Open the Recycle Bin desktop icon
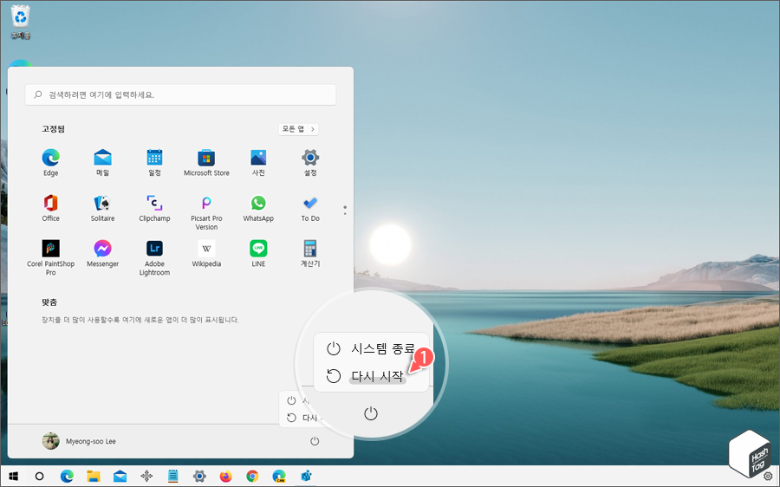This screenshot has width=780, height=487. (x=21, y=23)
